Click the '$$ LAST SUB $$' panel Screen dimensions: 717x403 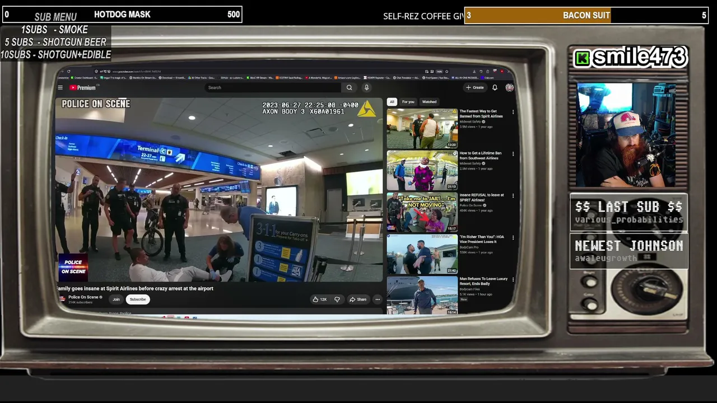629,212
